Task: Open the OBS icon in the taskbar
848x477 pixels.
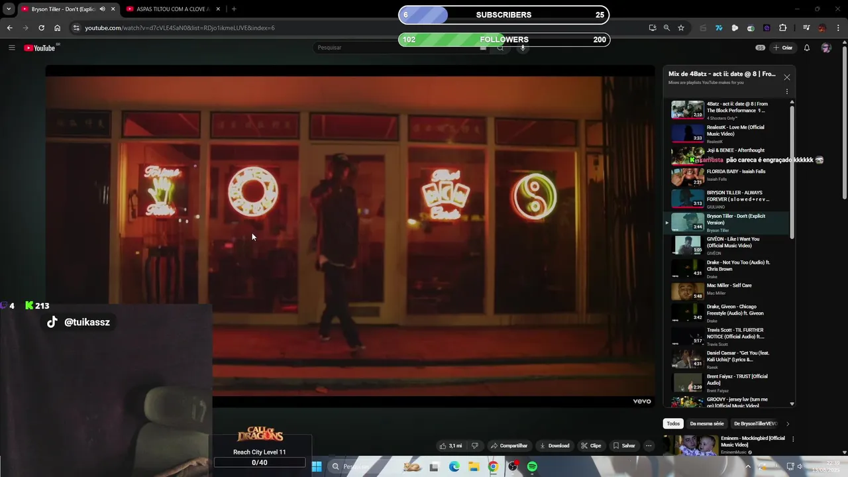Action: (513, 466)
